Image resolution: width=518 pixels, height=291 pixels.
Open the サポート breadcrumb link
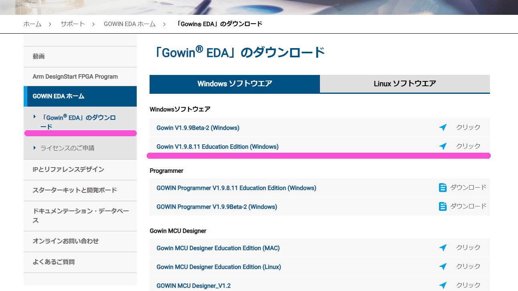tap(73, 24)
